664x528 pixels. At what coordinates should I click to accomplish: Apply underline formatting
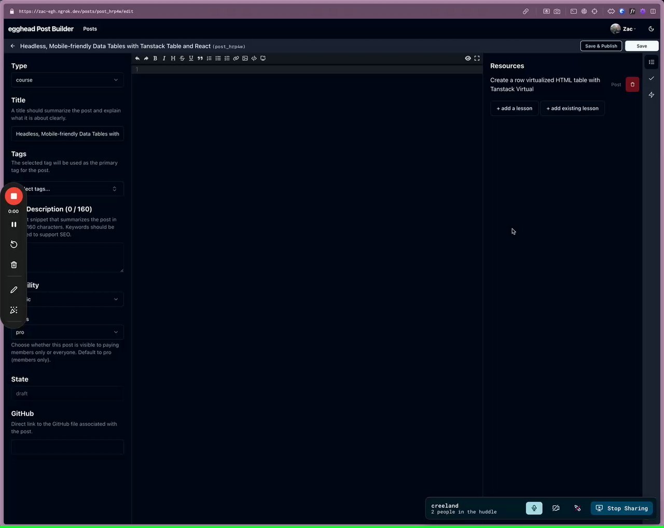point(191,59)
